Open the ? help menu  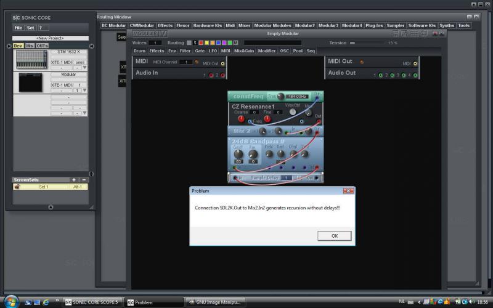(43, 28)
